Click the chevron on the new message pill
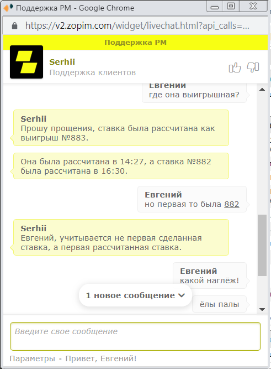This screenshot has width=271, height=369. 182,295
